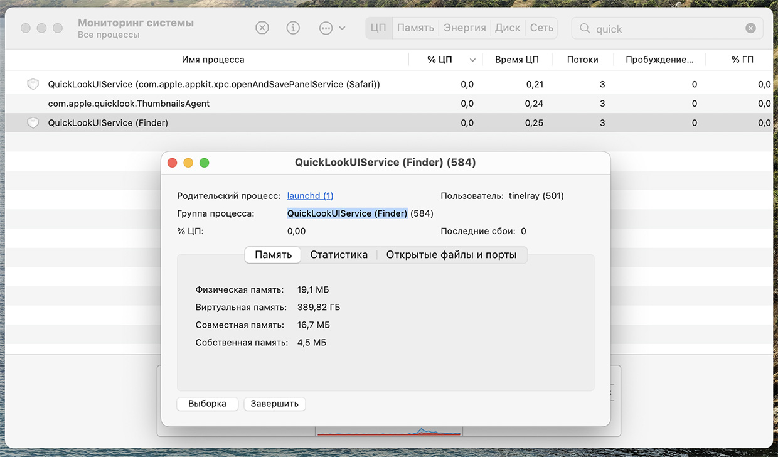Click the Виртуальная память value 389,82 ГБ

click(319, 308)
